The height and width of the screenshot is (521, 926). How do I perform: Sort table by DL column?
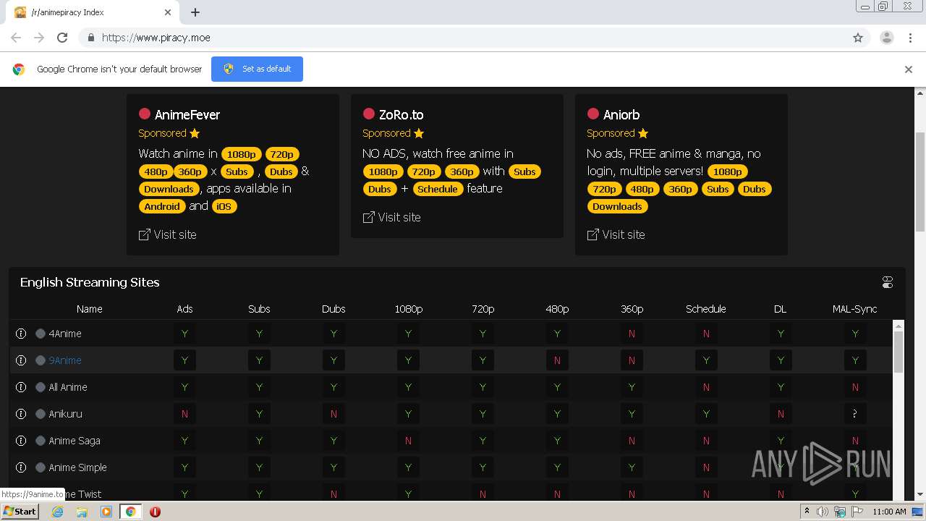(x=780, y=309)
